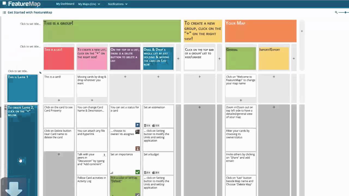
Task: Click the hourglass status icon on assignee card
Action: pos(137,148)
